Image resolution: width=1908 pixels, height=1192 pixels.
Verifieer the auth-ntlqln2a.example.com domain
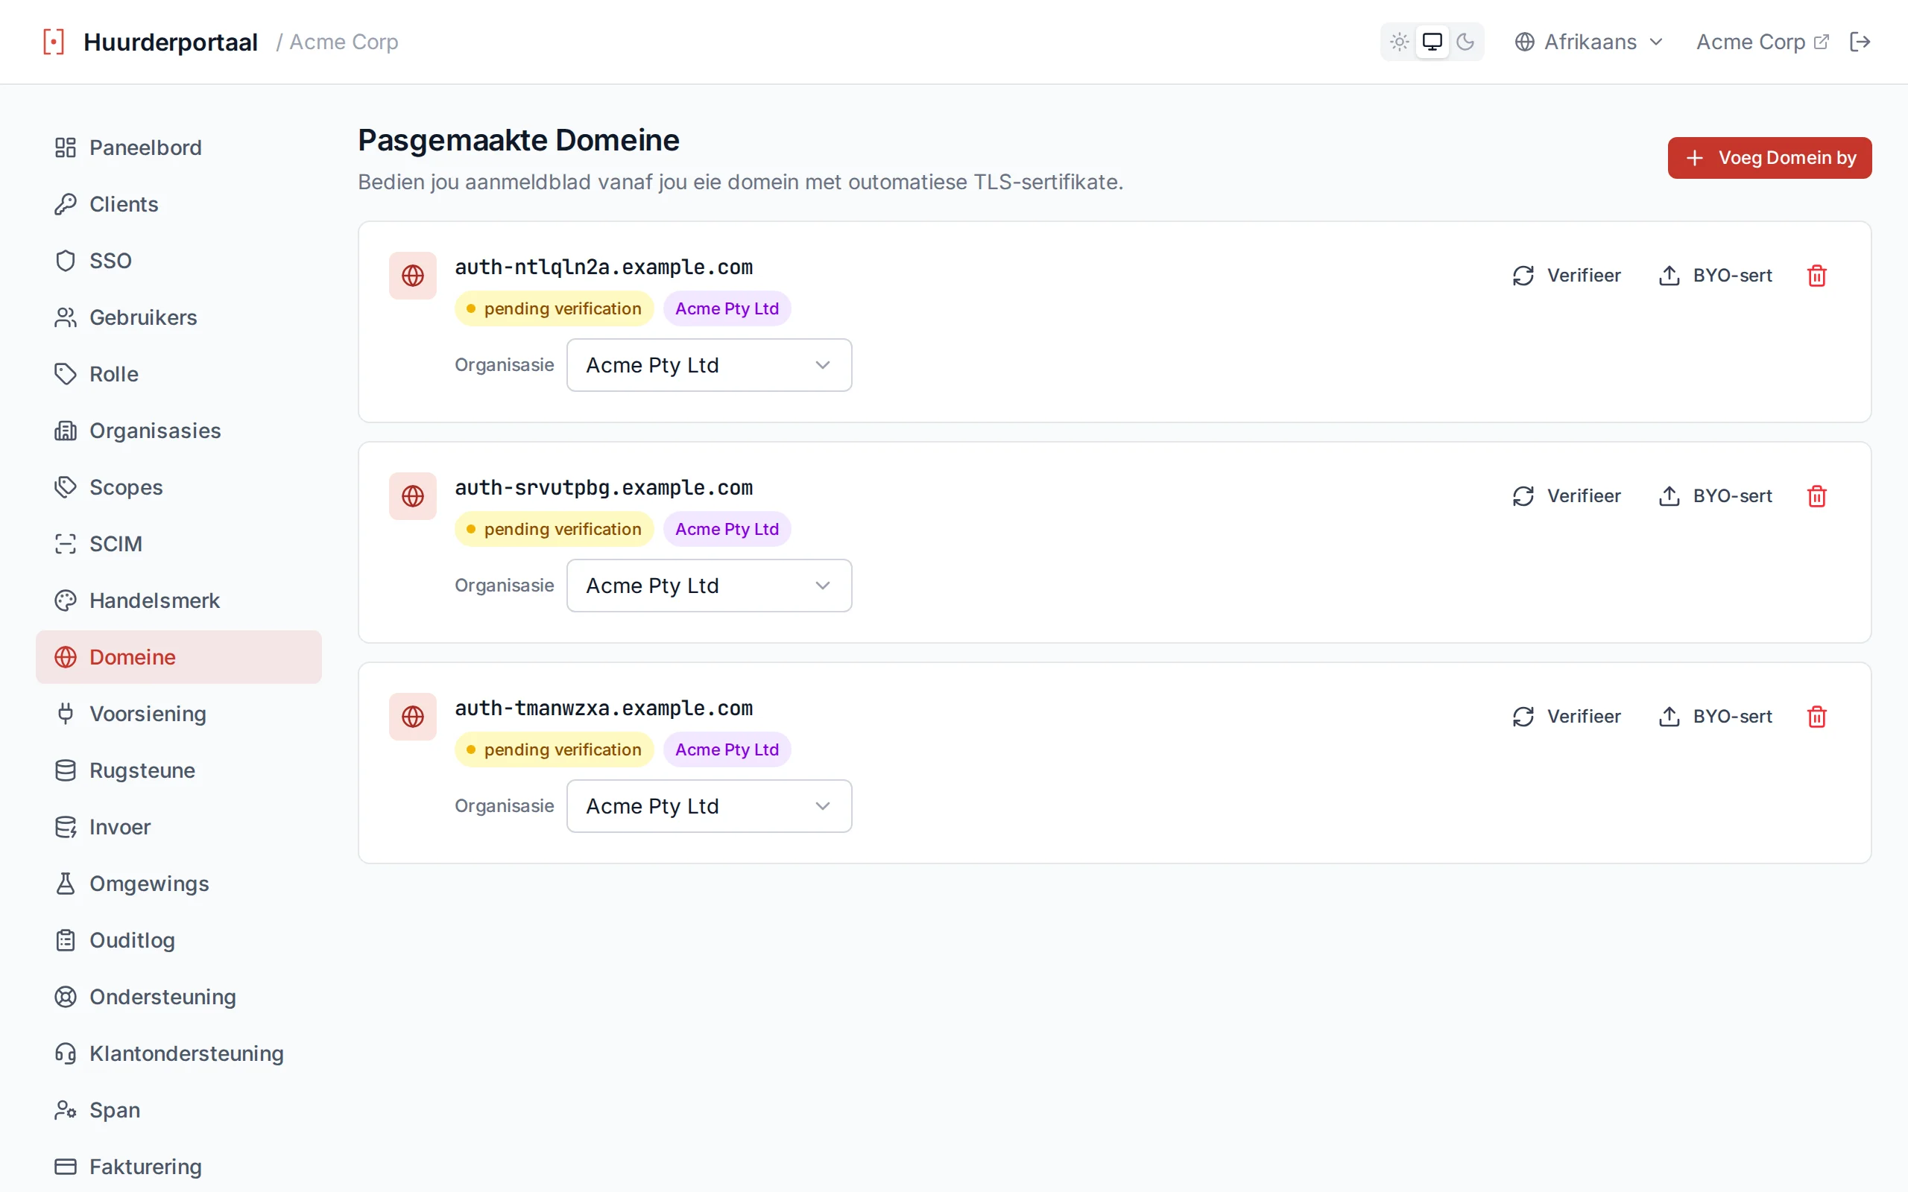1566,275
